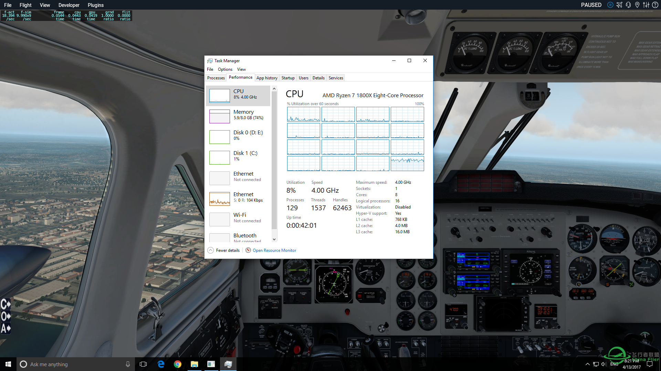This screenshot has width=661, height=371.
Task: Open the X-Plane Plugins menu
Action: click(96, 5)
